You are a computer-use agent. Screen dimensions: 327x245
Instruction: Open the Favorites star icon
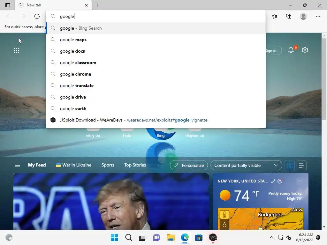(x=275, y=16)
